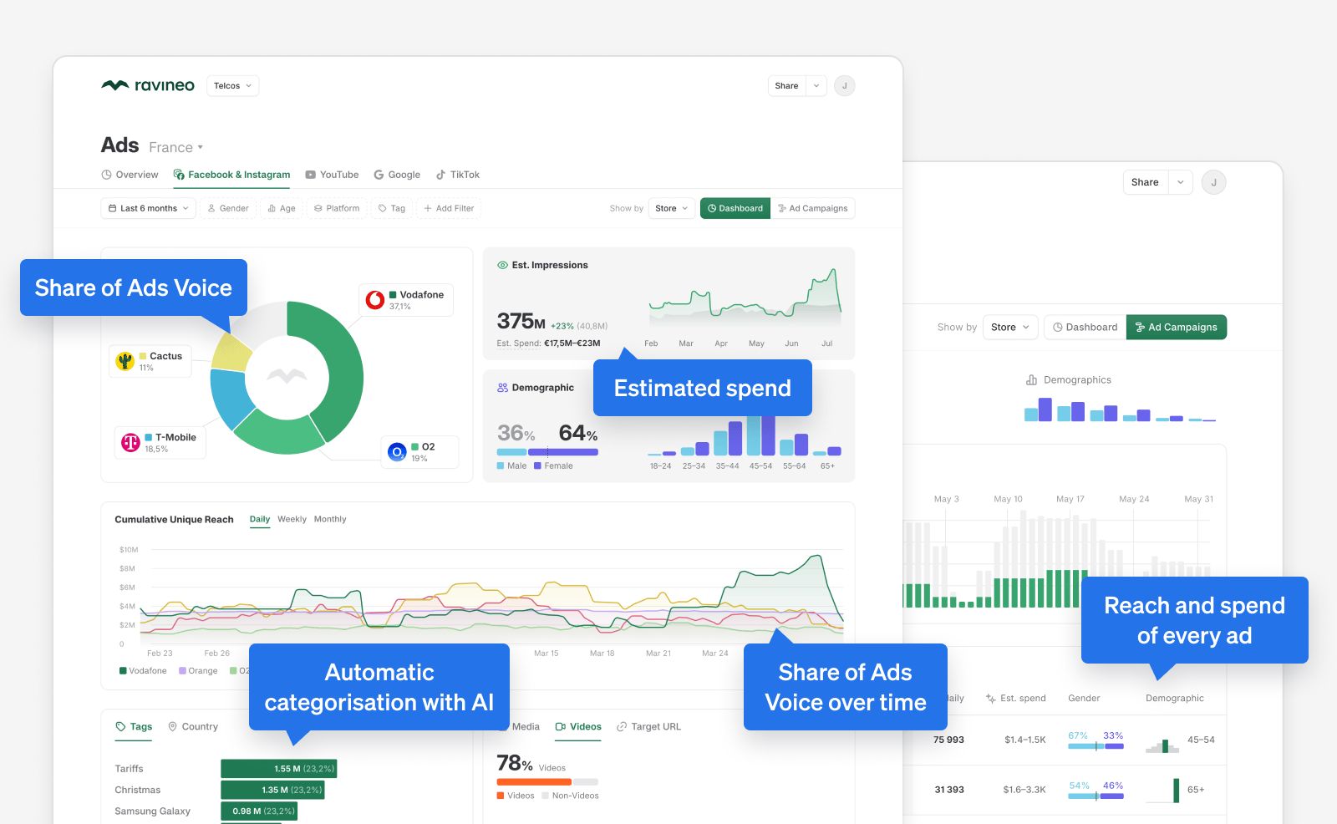The image size is (1337, 824).
Task: Click the Demographics chart icon in the back window
Action: pyautogui.click(x=1031, y=379)
